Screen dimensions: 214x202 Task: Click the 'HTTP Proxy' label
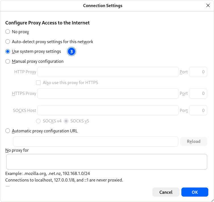tap(25, 72)
